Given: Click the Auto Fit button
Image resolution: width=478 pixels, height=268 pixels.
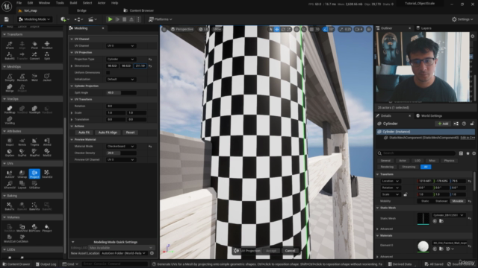Looking at the screenshot, I should coord(84,133).
